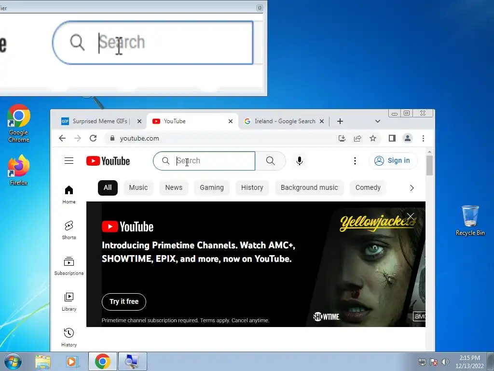Close the Magnifier lens window
The height and width of the screenshot is (371, 494).
260,8
